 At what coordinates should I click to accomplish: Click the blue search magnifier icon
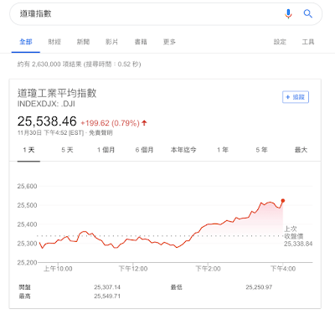click(307, 13)
